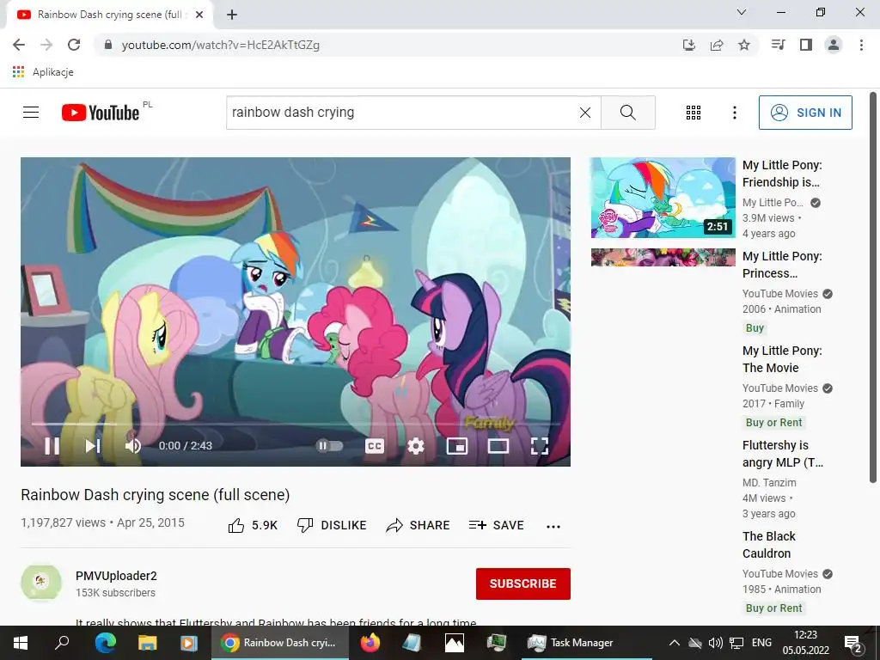This screenshot has height=660, width=880.
Task: Mute the video volume
Action: (133, 446)
